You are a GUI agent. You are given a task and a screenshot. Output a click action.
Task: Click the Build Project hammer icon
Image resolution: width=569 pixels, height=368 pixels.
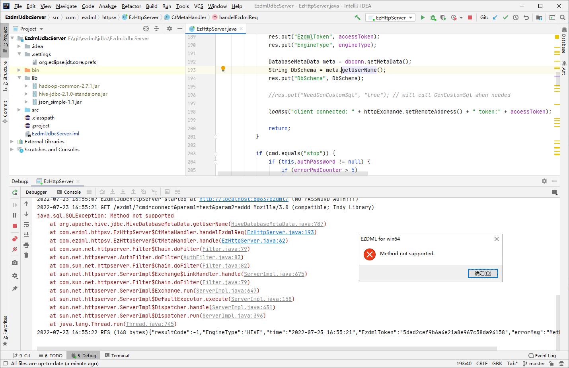coord(357,17)
